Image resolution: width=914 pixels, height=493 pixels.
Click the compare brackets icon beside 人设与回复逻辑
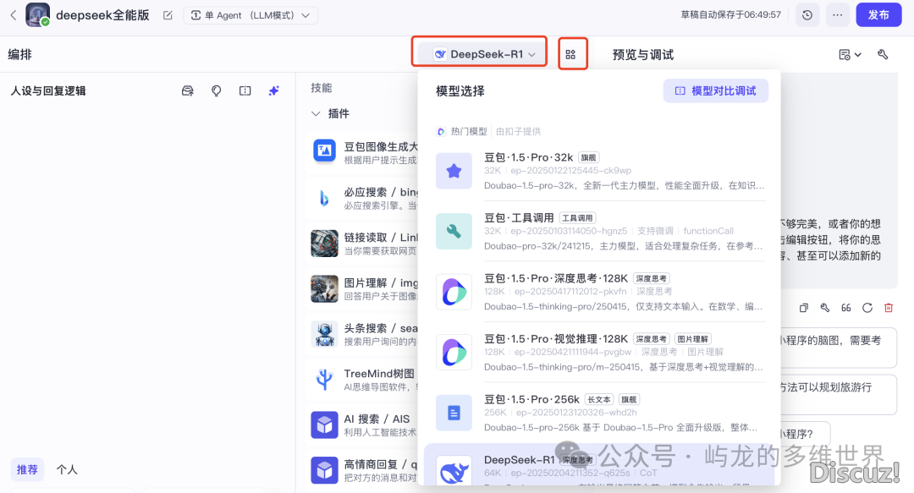245,91
